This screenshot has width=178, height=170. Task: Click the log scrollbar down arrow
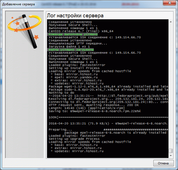(171, 155)
